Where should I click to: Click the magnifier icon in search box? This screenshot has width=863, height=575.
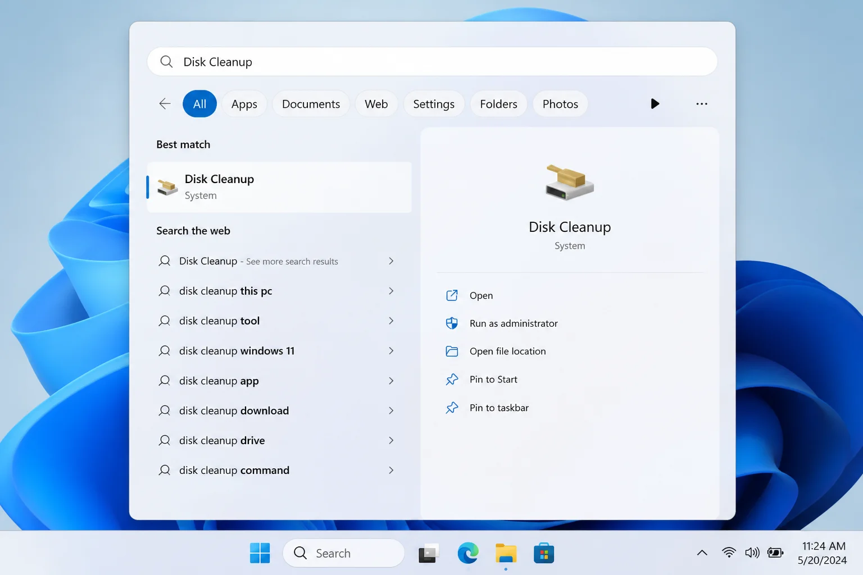pyautogui.click(x=166, y=62)
